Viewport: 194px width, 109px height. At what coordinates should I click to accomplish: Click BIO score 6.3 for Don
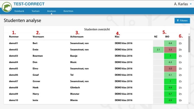click(x=170, y=62)
